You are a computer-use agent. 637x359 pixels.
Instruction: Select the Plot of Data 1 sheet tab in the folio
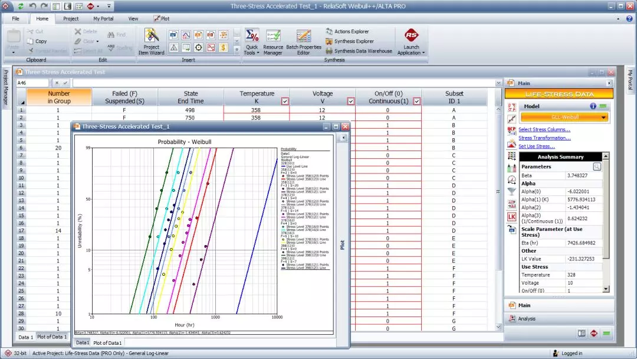(51, 337)
